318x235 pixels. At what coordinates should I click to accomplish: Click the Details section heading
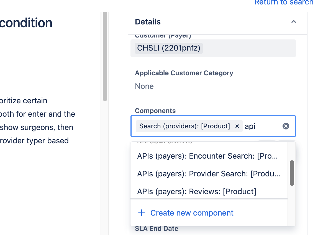tap(148, 22)
